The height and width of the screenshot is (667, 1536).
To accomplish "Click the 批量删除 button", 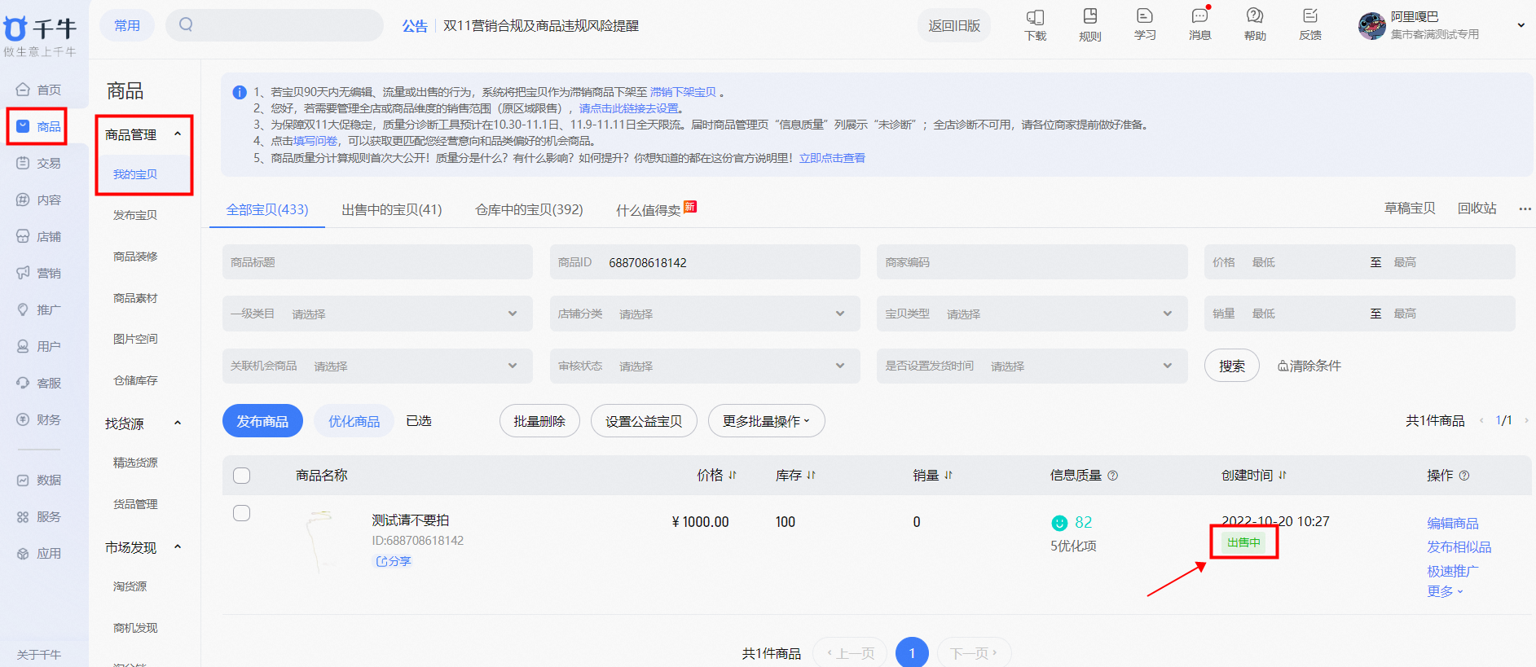I will (x=539, y=421).
